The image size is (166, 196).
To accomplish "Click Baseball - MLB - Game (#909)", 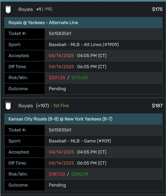I will point(80,141).
